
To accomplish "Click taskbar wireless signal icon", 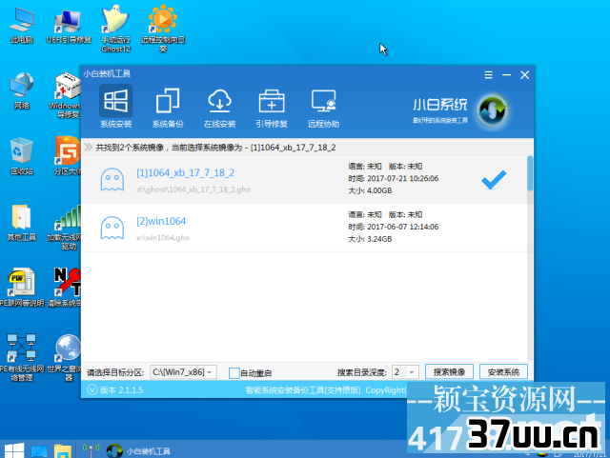I will 91,451.
